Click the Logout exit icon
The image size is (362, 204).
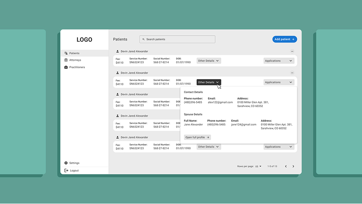point(66,170)
